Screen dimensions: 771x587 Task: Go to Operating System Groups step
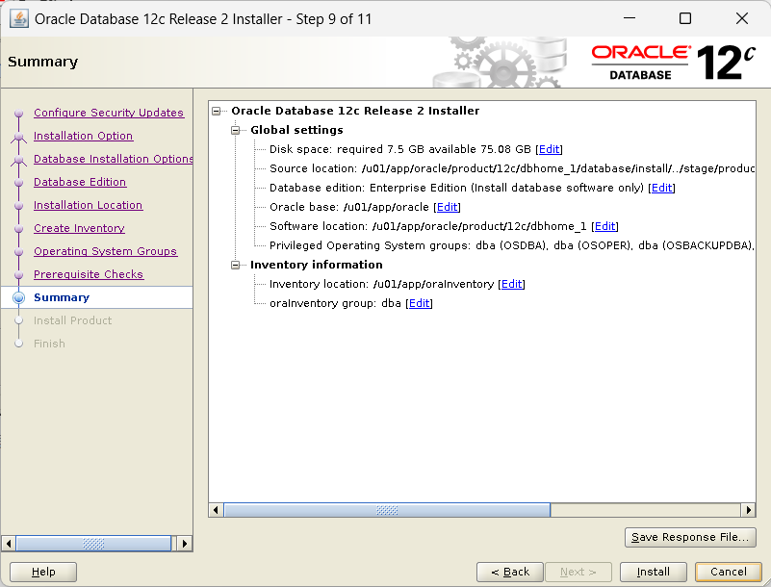[105, 251]
